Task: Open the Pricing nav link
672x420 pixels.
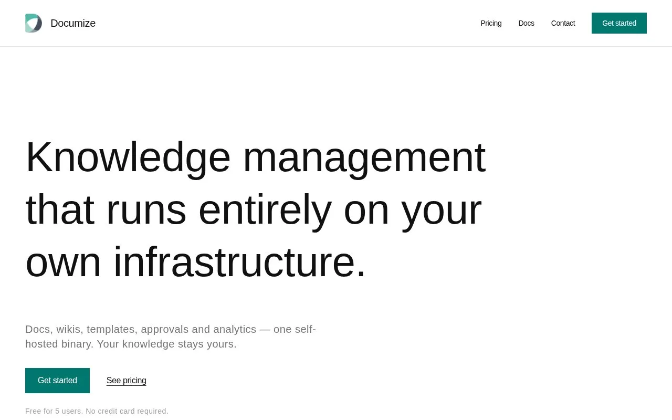Action: (x=491, y=23)
